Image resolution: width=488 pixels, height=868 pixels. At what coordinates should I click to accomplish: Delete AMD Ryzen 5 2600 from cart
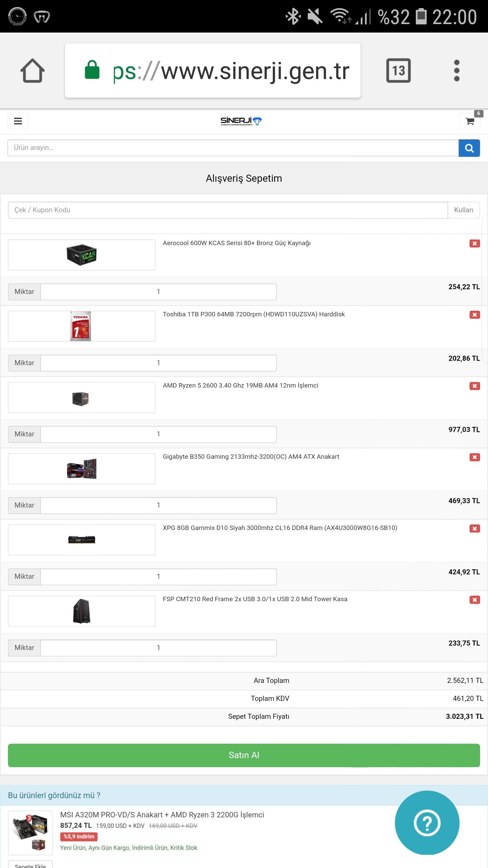[x=474, y=386]
